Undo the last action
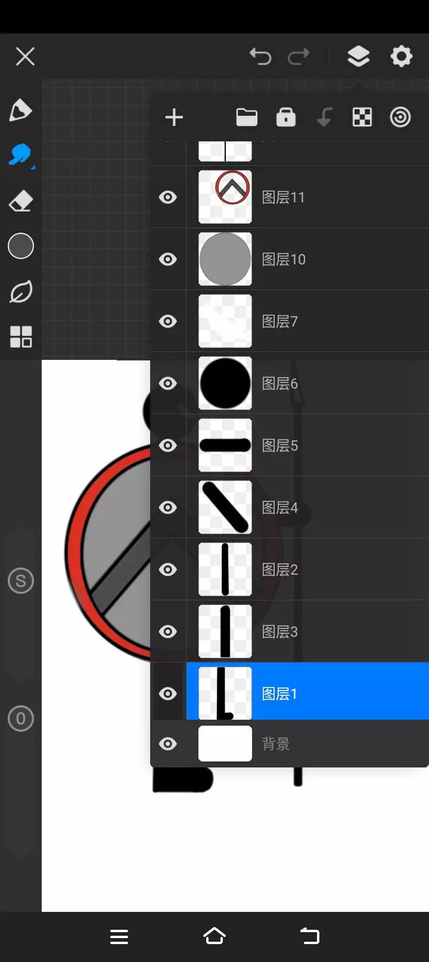 260,57
